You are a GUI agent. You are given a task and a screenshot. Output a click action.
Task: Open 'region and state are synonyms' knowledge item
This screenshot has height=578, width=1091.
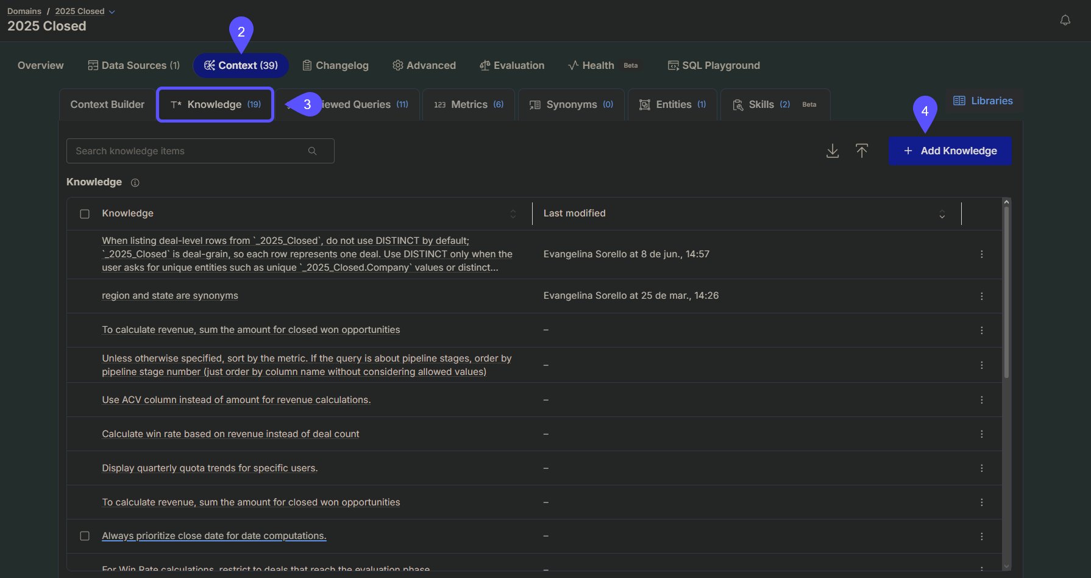[170, 296]
